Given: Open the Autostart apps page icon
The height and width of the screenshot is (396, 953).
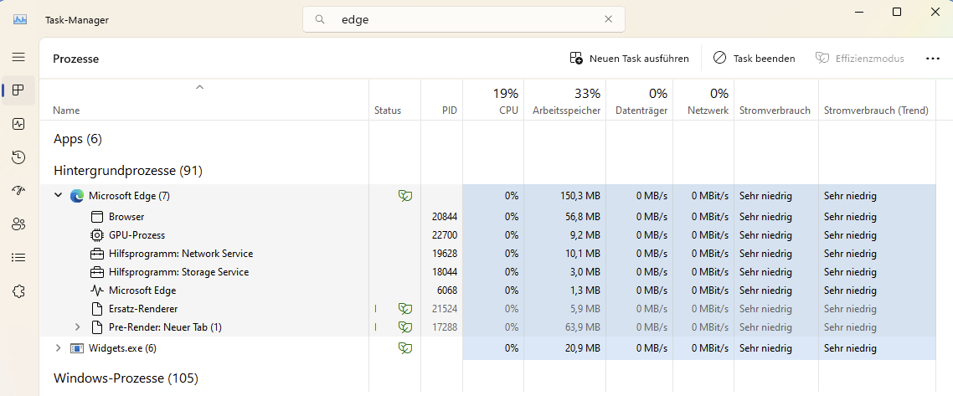Looking at the screenshot, I should (x=18, y=191).
